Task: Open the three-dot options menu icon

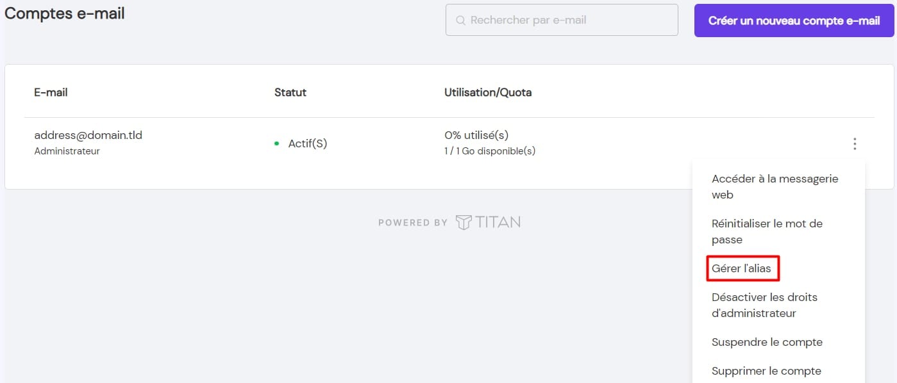Action: [x=854, y=144]
